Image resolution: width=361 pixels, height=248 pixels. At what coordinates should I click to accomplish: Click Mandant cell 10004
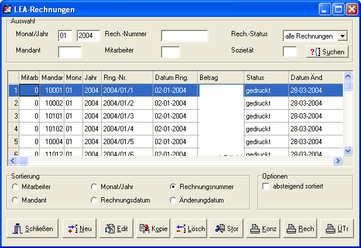(x=52, y=142)
